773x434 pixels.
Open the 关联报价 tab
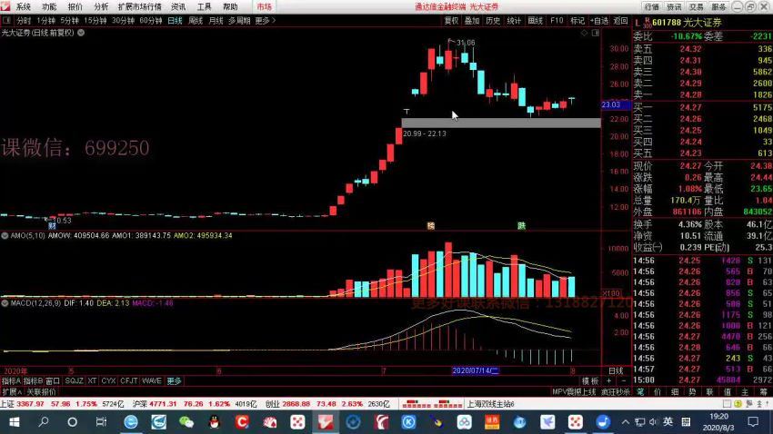click(42, 392)
